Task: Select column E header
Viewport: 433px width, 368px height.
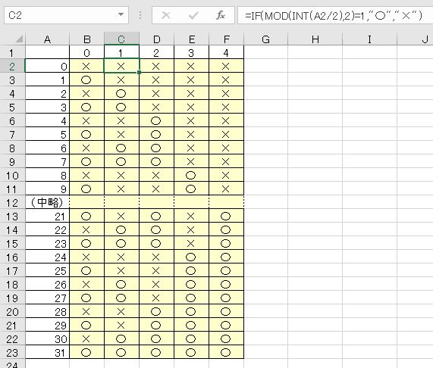Action: coord(191,39)
